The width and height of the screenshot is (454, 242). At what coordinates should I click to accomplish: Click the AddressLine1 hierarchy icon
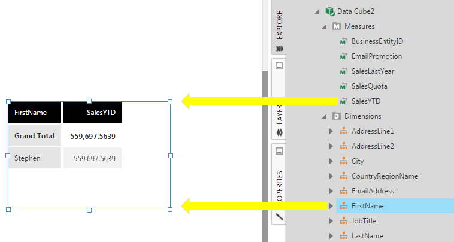click(x=344, y=131)
